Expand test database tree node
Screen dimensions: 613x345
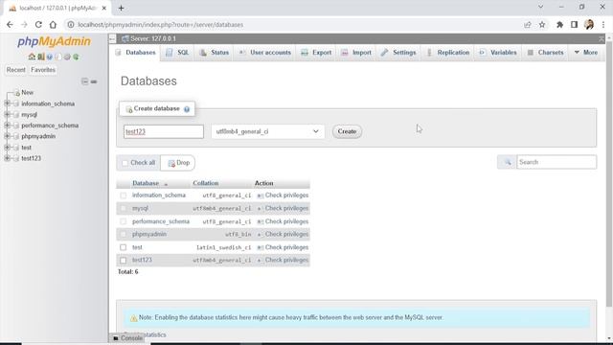click(7, 148)
